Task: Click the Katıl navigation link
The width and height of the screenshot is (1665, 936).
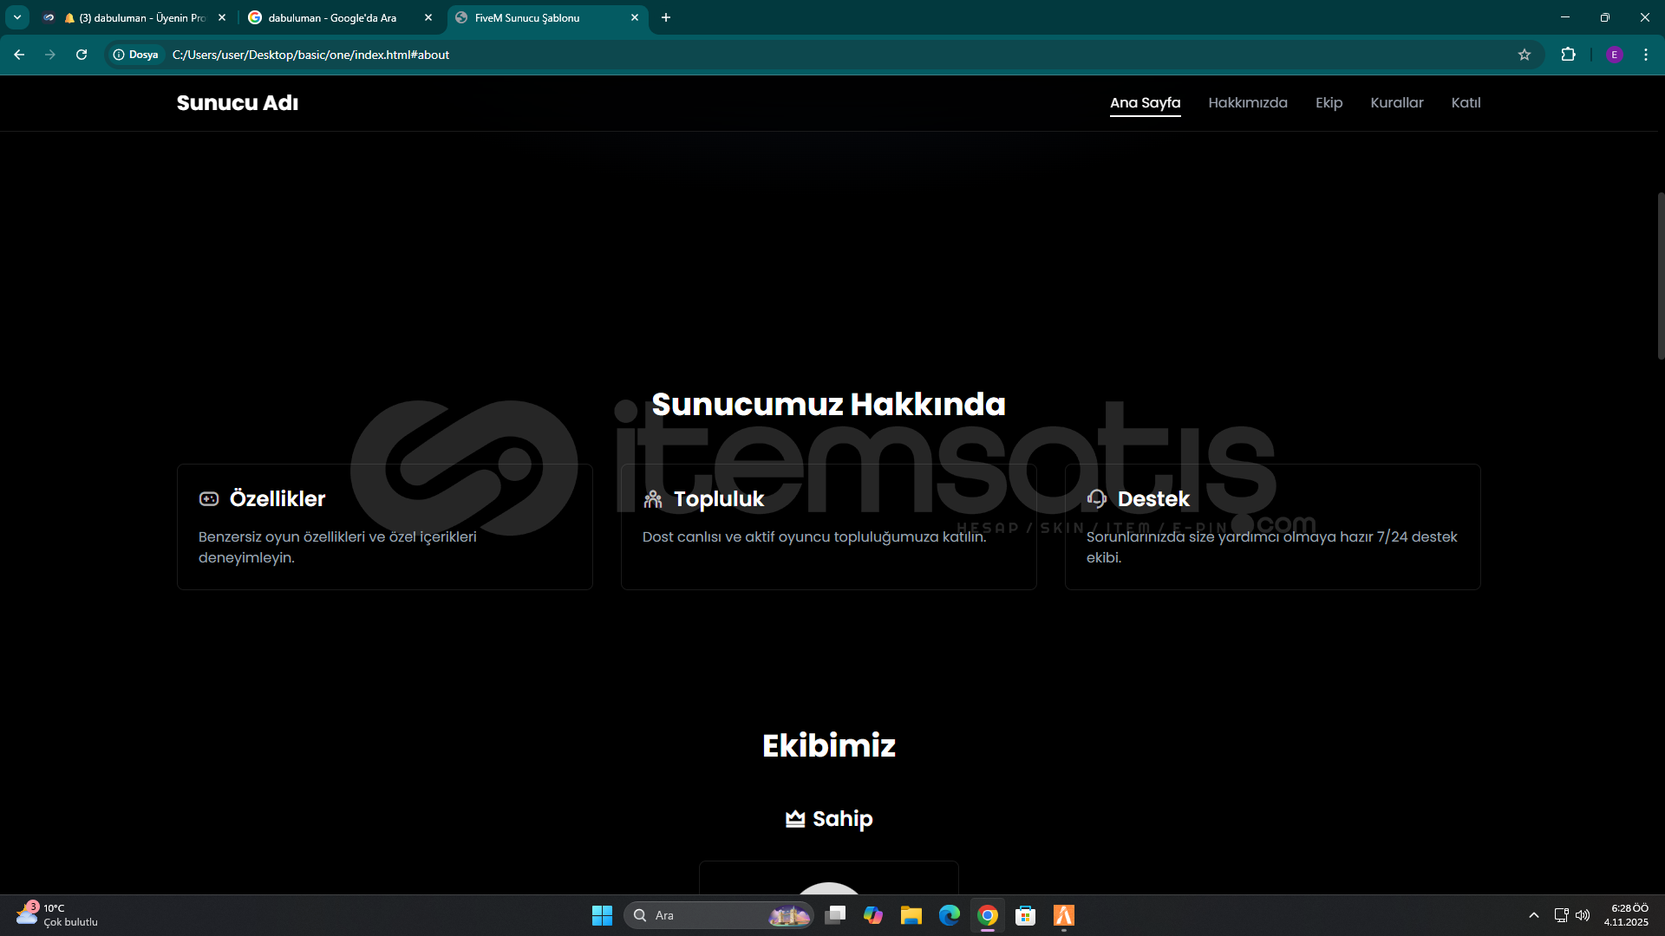Action: coord(1466,102)
